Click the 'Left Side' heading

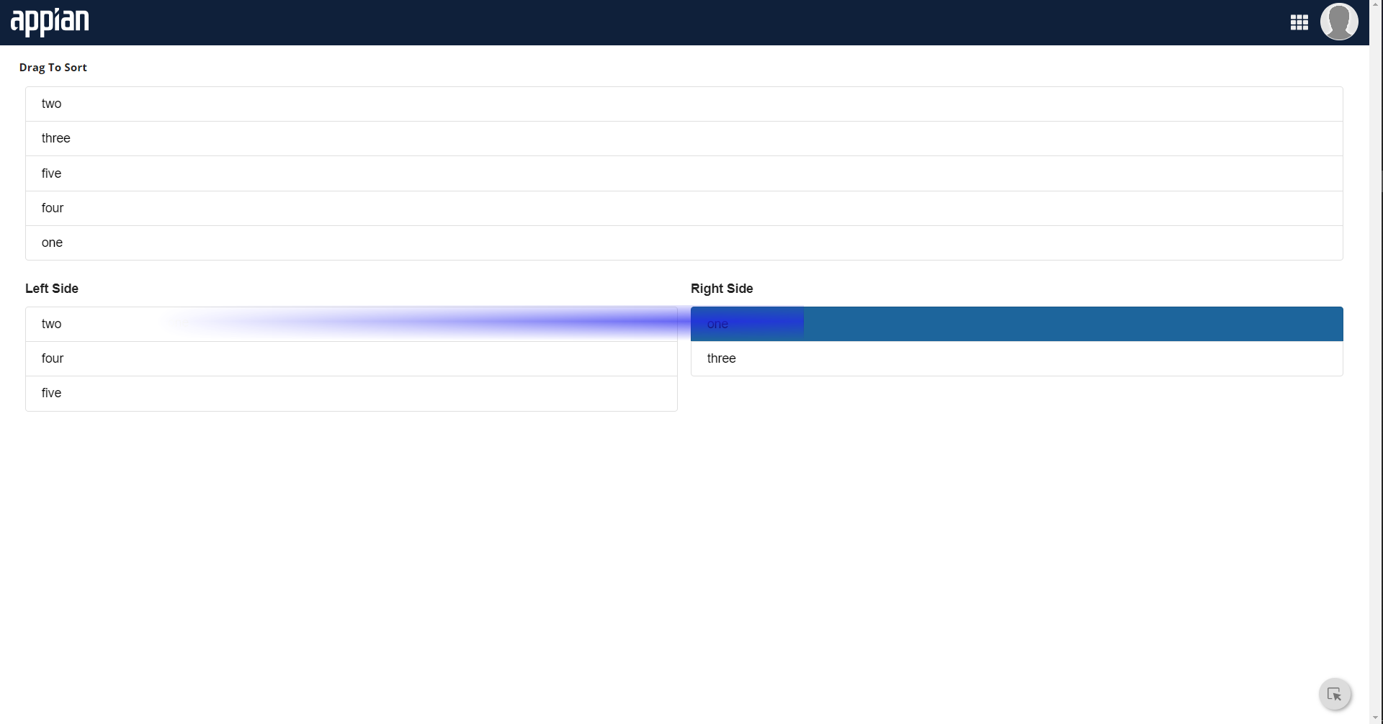(x=52, y=289)
